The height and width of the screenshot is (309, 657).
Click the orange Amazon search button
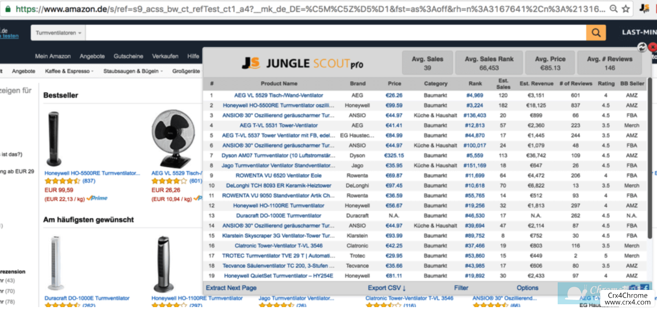[596, 32]
